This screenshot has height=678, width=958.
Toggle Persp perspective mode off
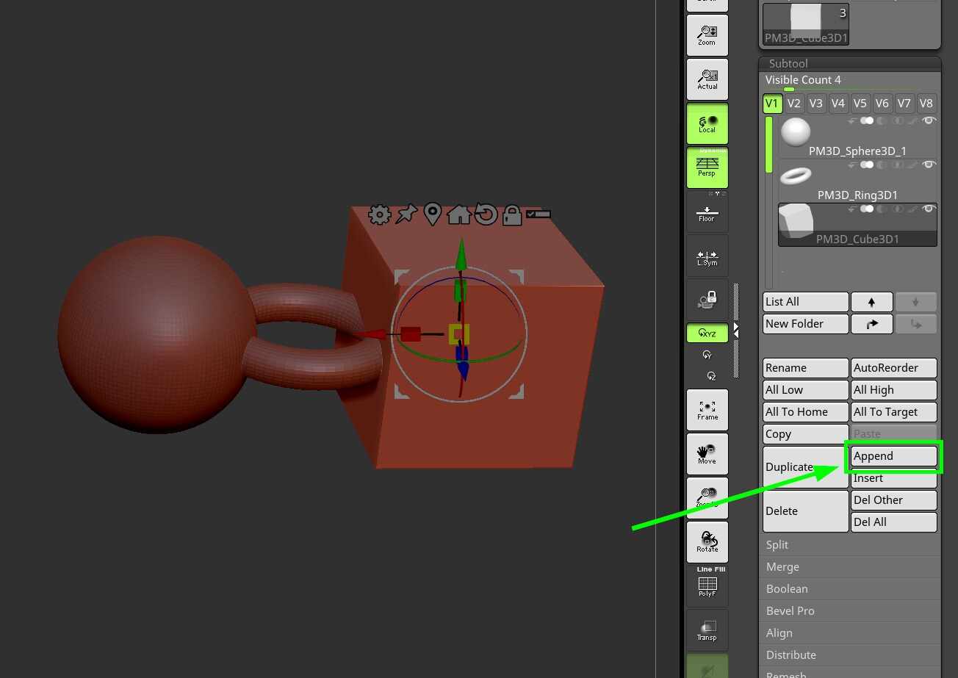coord(707,167)
